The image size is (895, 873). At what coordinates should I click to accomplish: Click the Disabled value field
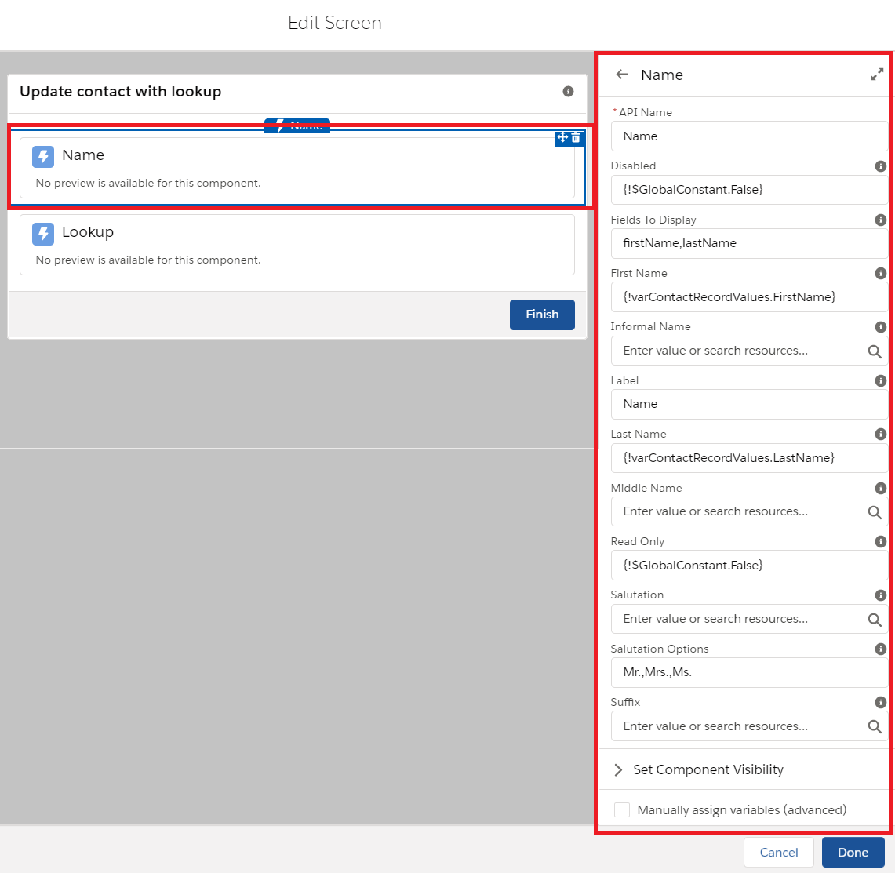click(749, 190)
